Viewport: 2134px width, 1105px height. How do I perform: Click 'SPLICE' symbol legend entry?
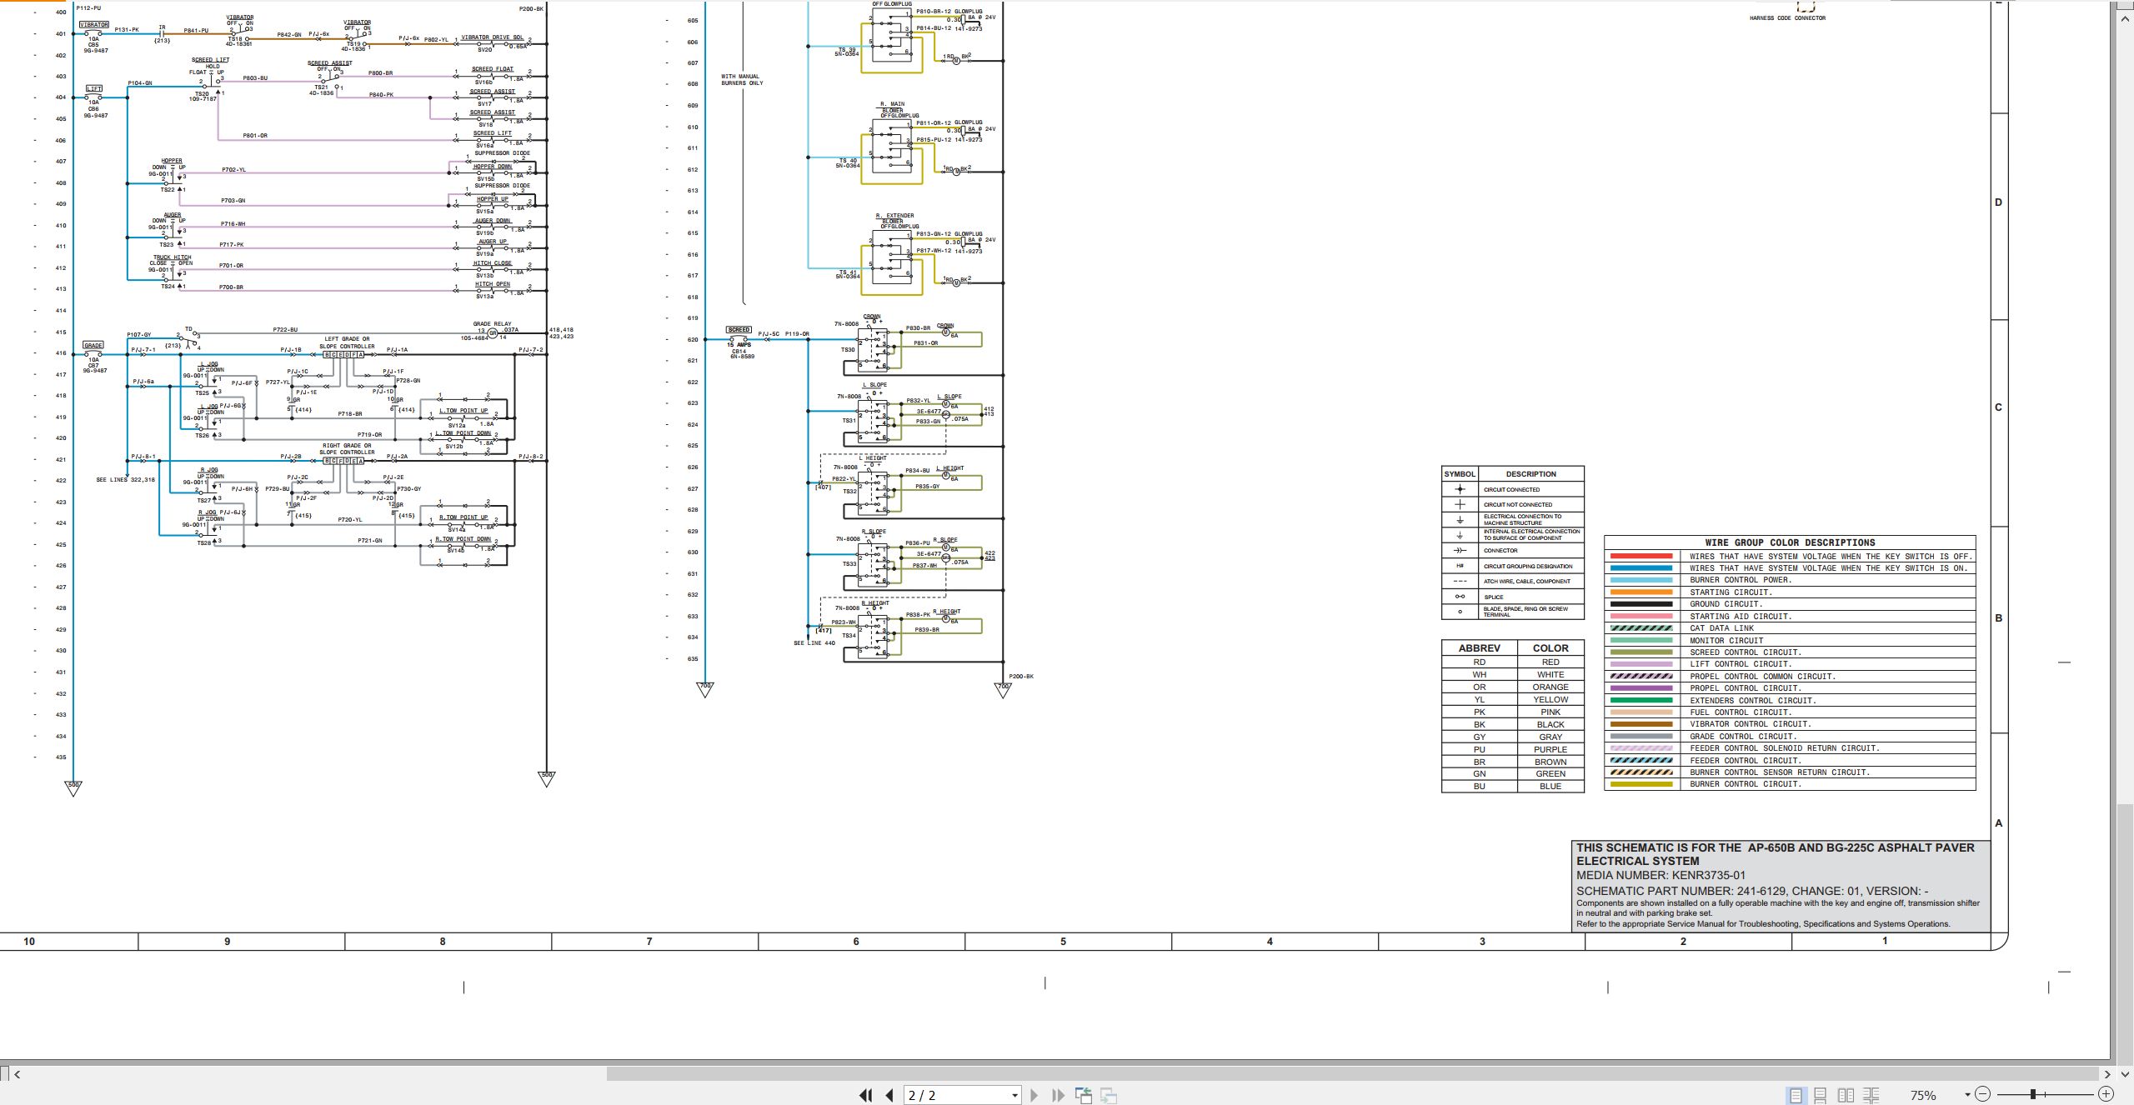click(1494, 597)
